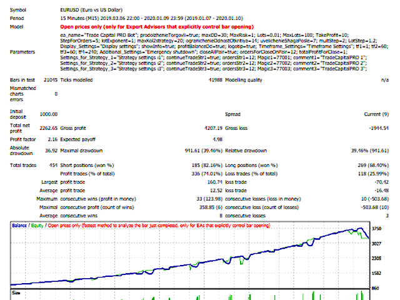
Task: Click the 3750 axis label on chart
Action: tap(376, 229)
